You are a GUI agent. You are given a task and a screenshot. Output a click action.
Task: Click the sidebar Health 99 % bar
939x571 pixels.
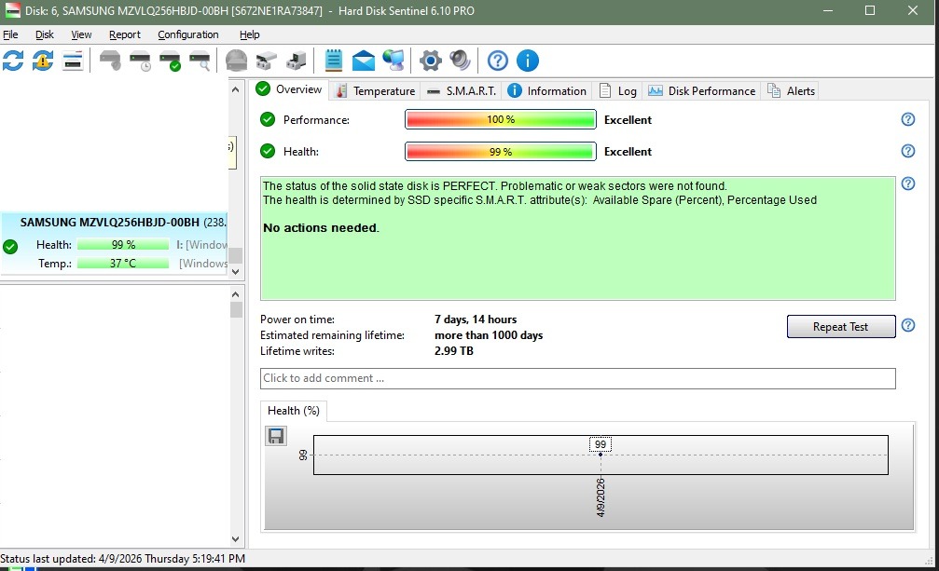pyautogui.click(x=123, y=245)
